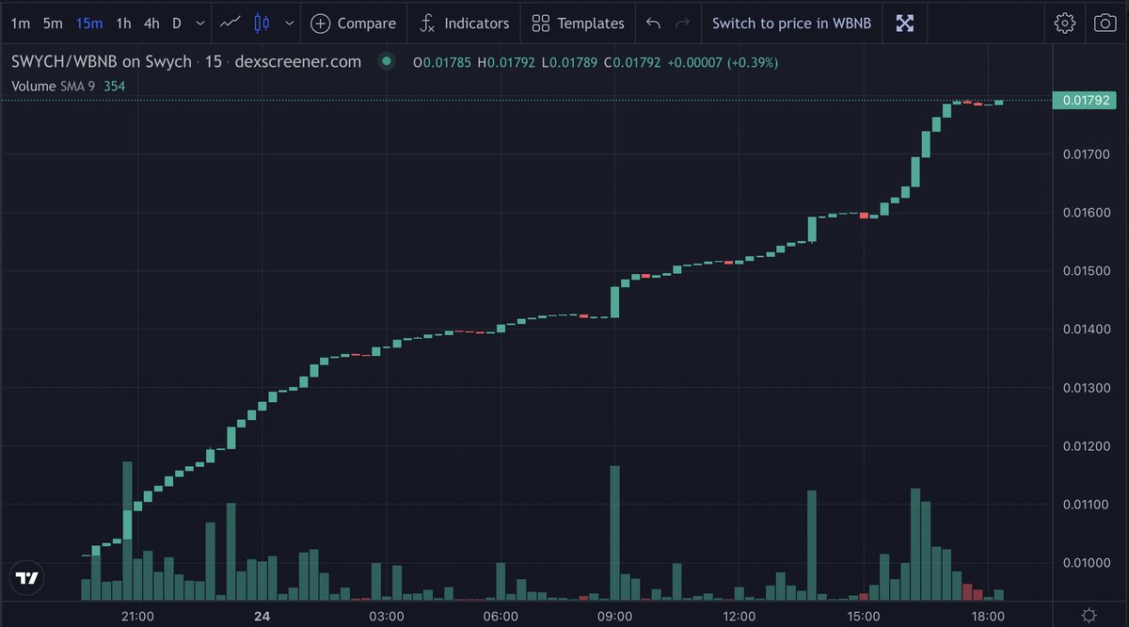Click the 24 date label on time axis
The image size is (1129, 627).
click(x=262, y=617)
